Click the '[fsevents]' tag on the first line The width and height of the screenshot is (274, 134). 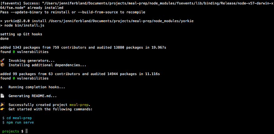pos(11,3)
